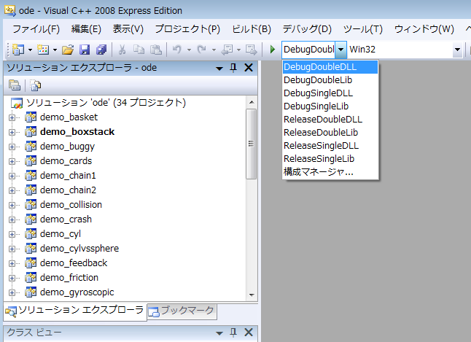Click the New Project toolbar icon
The image size is (471, 342).
(x=18, y=50)
